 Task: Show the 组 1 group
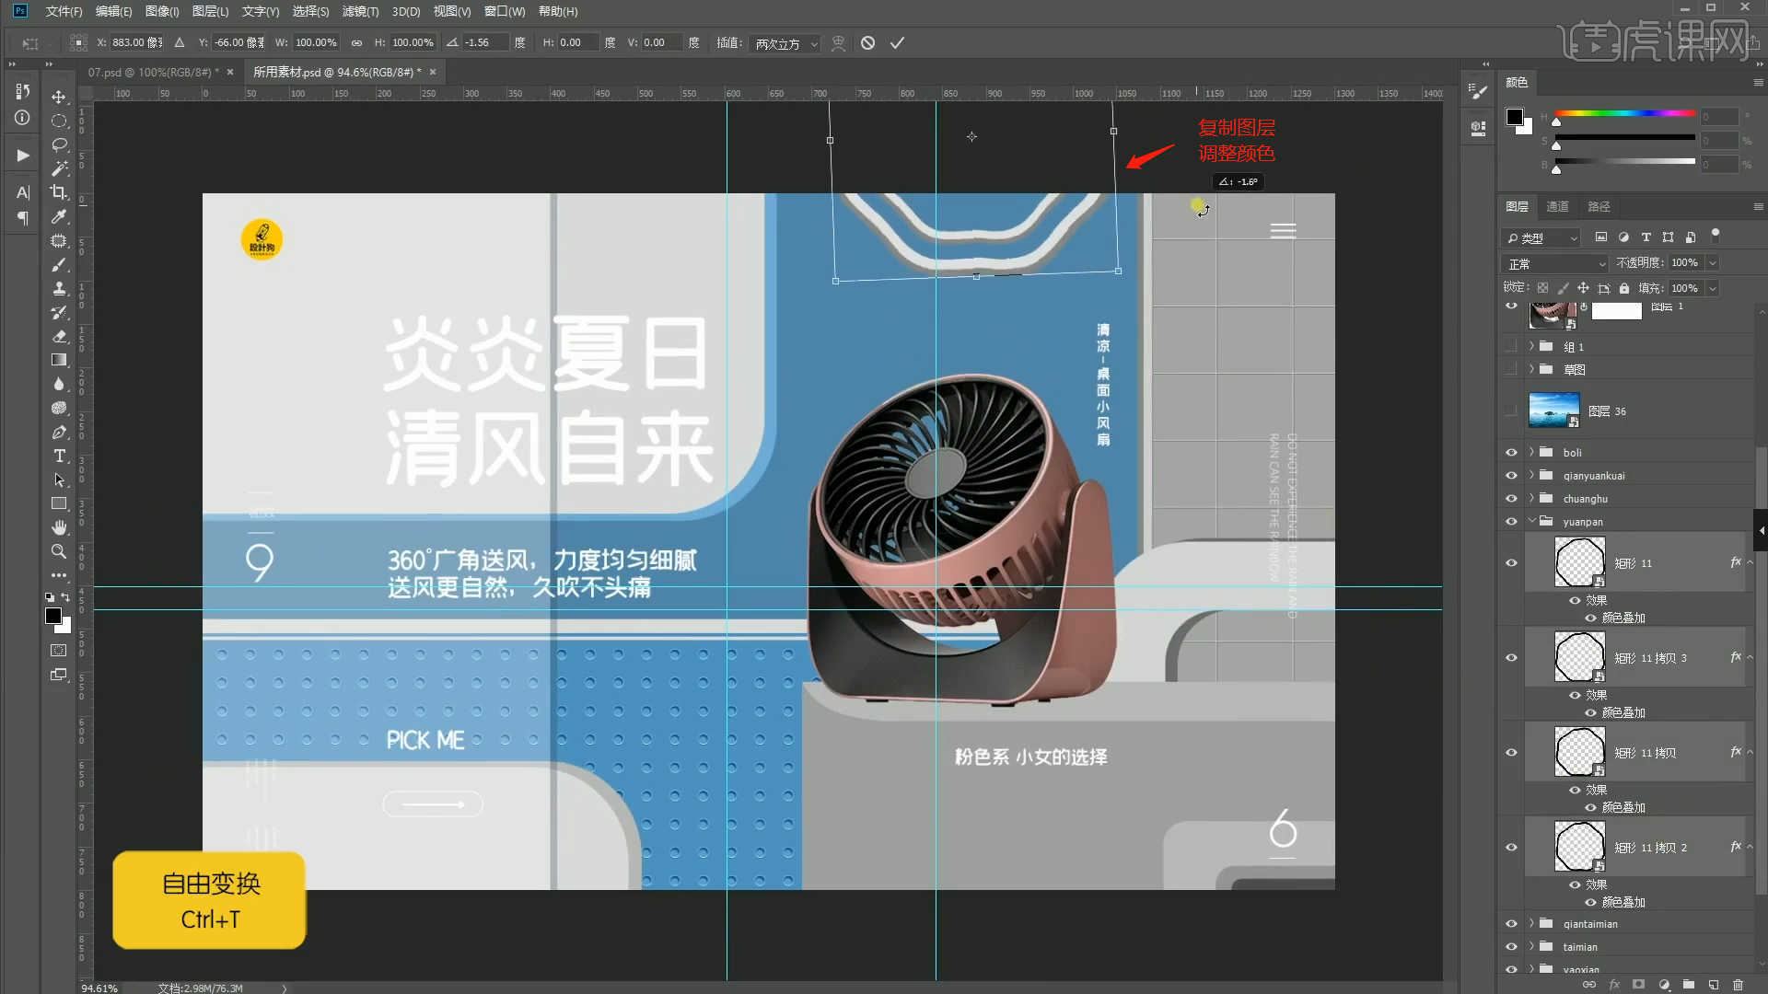[1511, 346]
